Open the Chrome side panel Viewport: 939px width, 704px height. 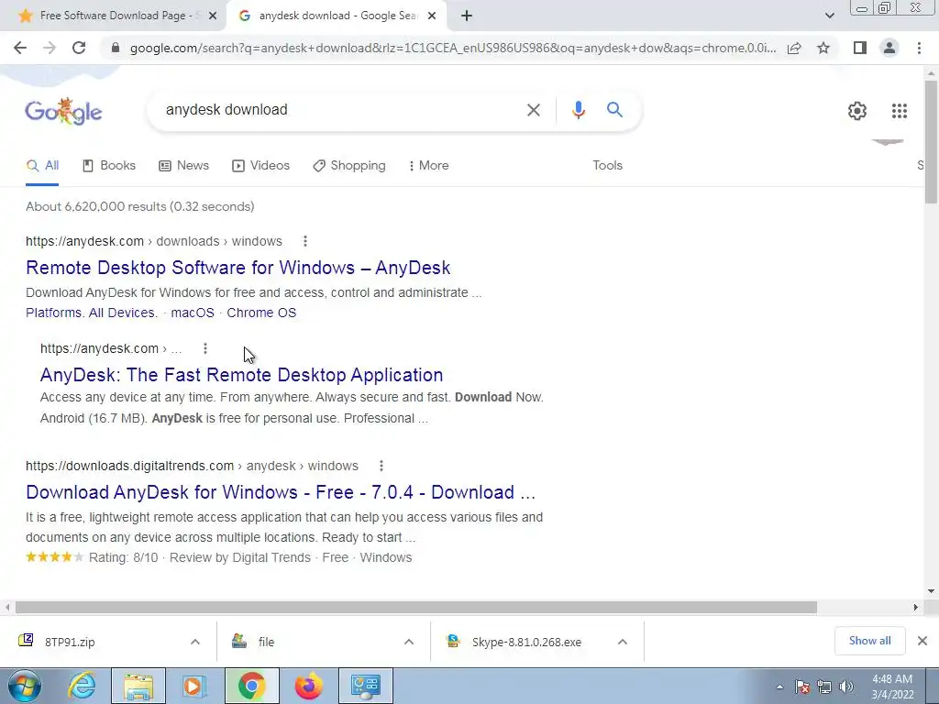[860, 48]
